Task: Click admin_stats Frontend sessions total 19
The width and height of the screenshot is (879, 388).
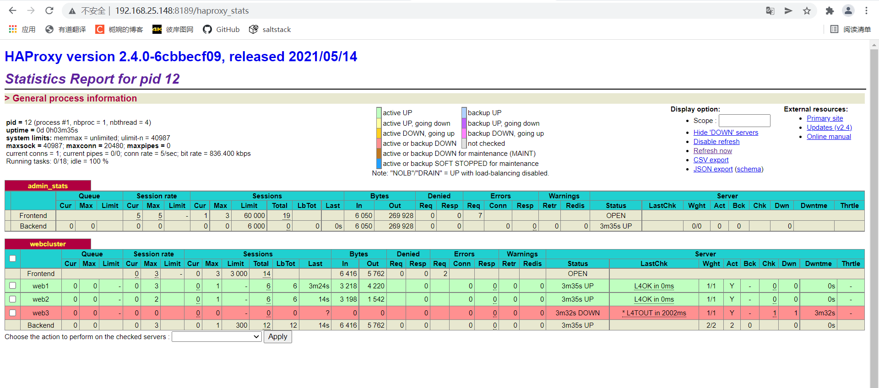Action: coord(286,216)
